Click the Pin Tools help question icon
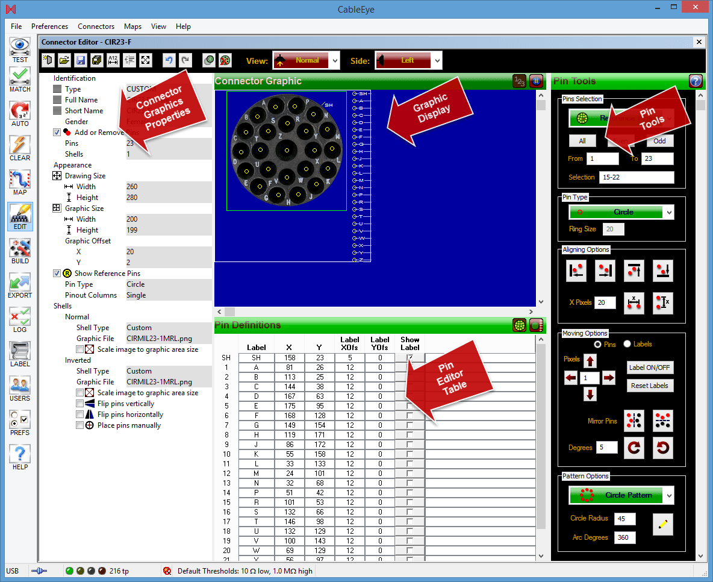The height and width of the screenshot is (582, 713). [696, 81]
